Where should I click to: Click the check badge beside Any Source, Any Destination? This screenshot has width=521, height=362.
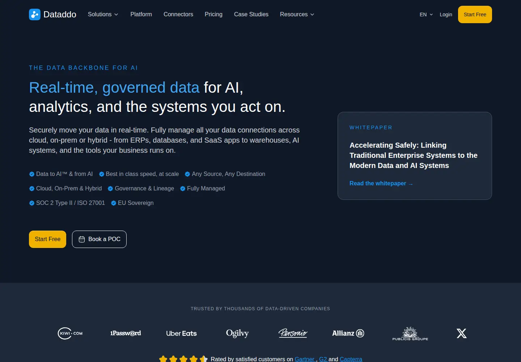tap(187, 174)
